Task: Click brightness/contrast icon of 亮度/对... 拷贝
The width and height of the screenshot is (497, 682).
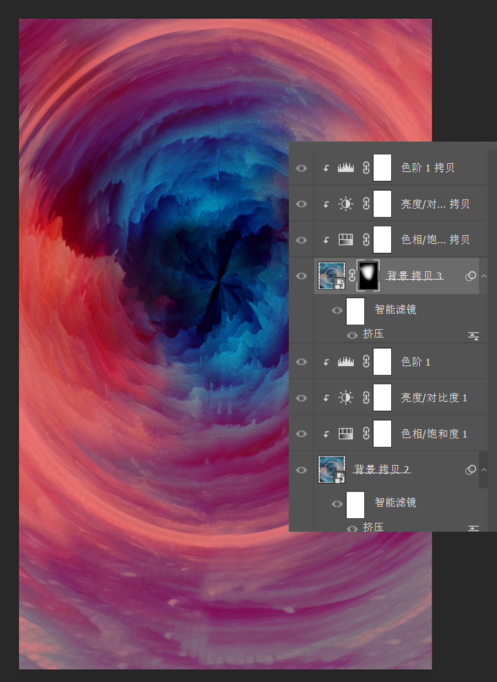Action: (346, 204)
